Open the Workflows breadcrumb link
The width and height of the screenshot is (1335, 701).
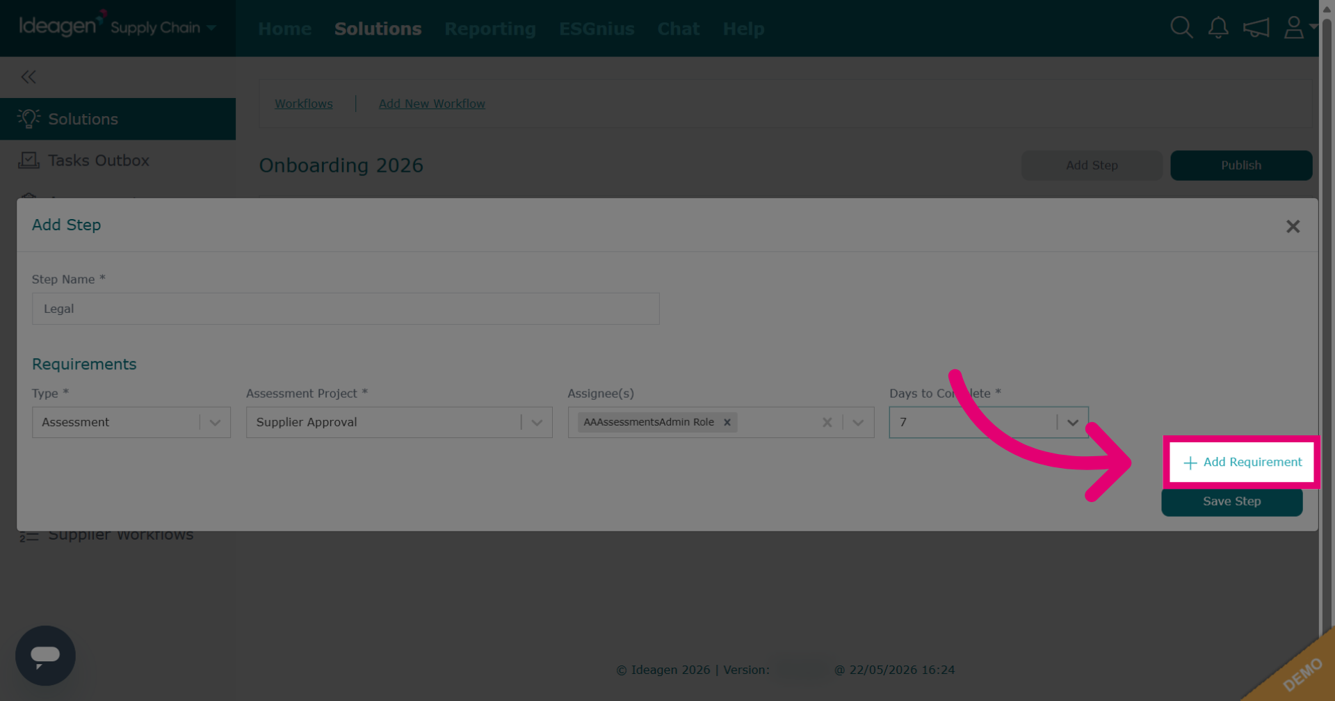coord(303,104)
